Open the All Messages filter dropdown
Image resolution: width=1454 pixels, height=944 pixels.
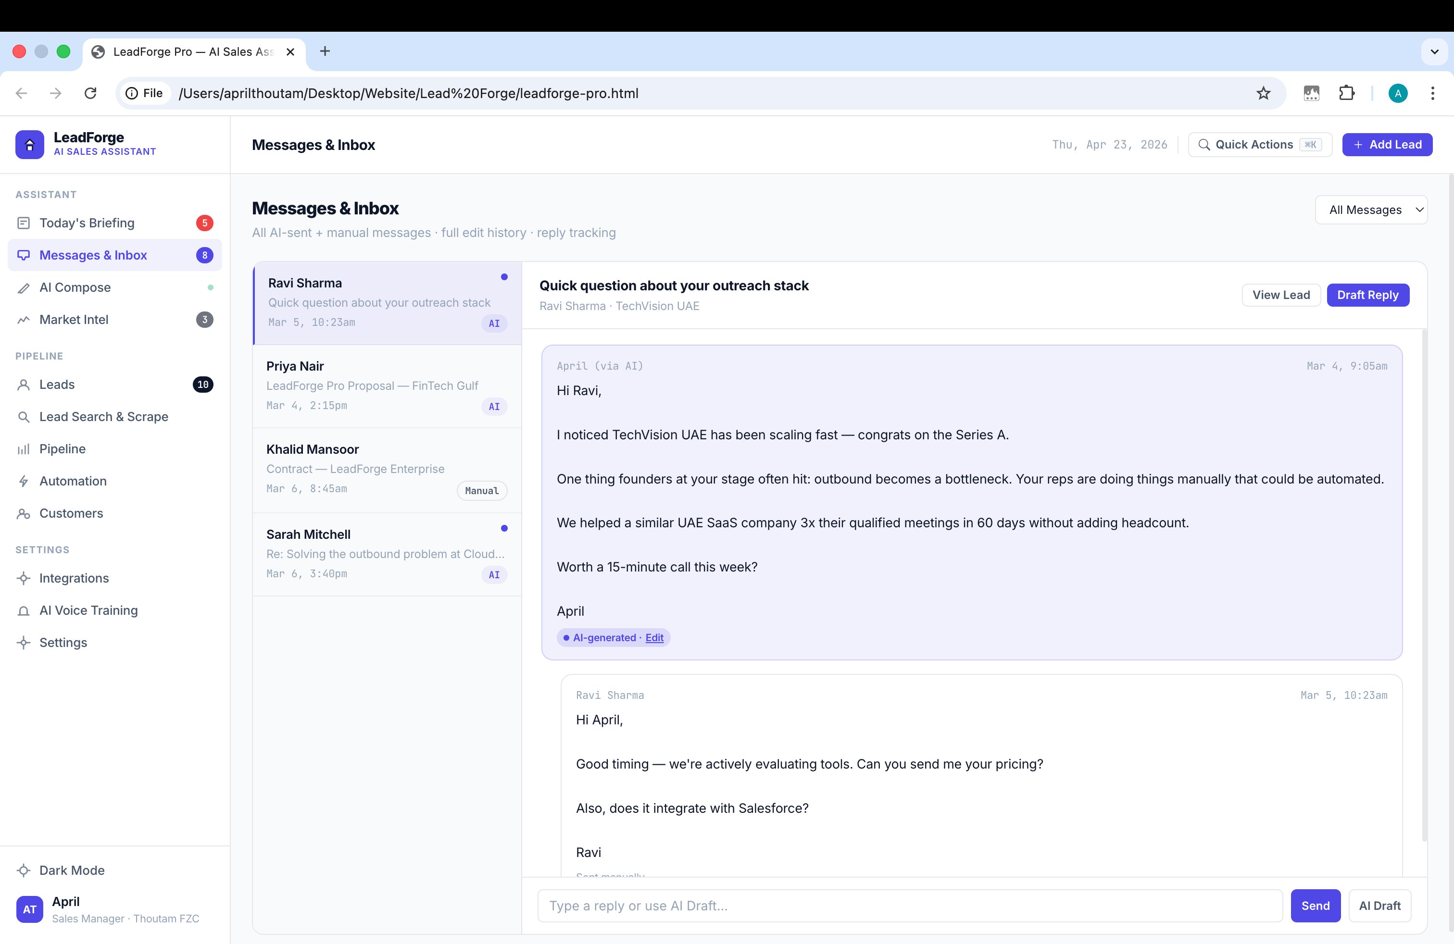pyautogui.click(x=1371, y=210)
